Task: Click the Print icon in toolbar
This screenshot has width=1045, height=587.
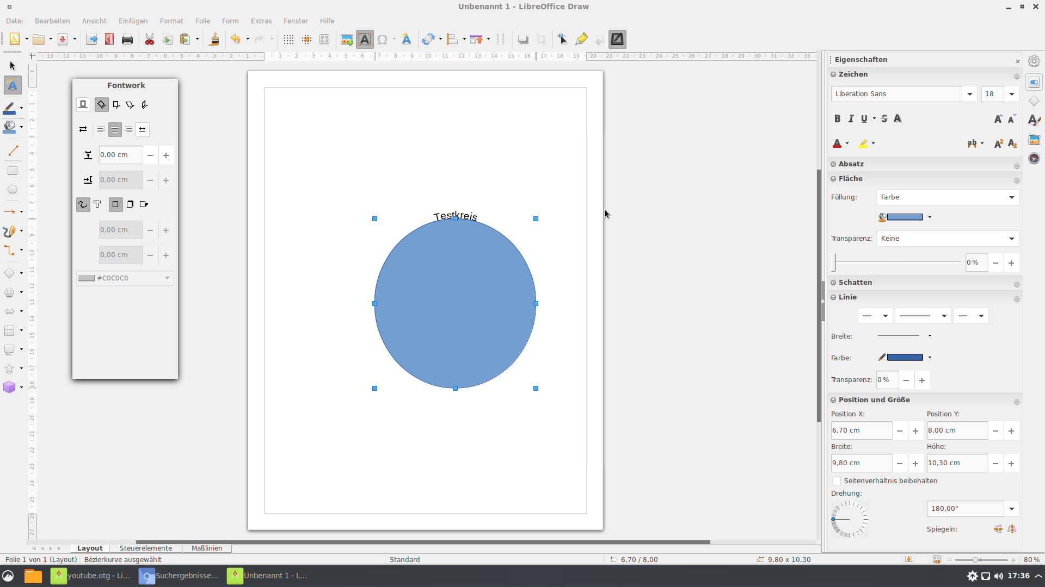Action: pos(127,39)
